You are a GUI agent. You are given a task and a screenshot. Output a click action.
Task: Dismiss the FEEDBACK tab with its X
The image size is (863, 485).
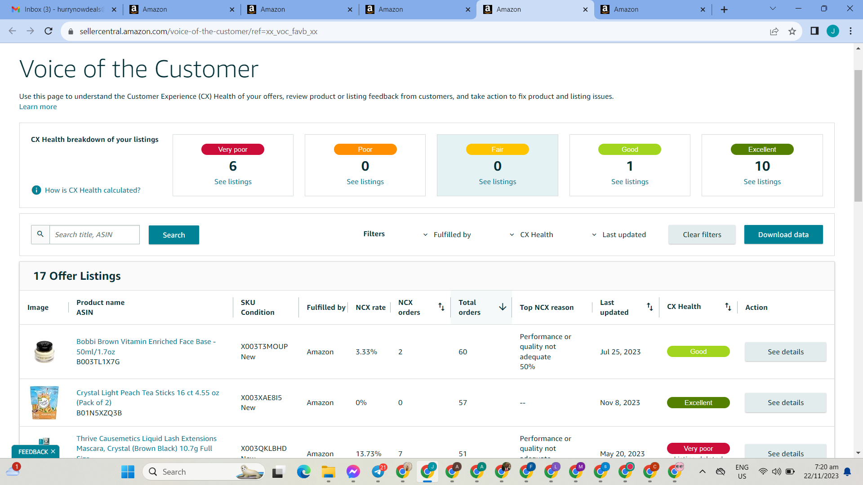[x=53, y=451]
